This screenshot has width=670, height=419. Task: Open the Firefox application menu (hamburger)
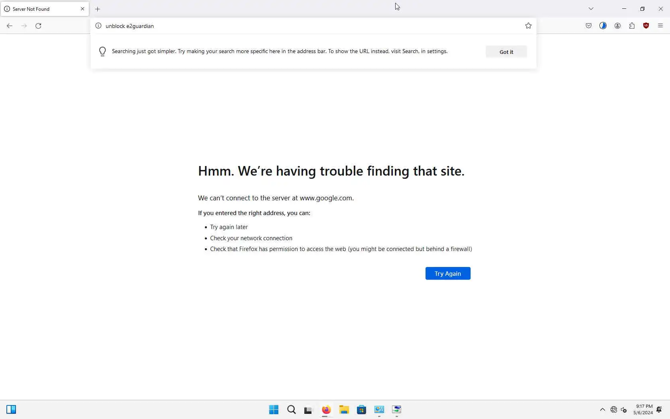click(x=660, y=26)
